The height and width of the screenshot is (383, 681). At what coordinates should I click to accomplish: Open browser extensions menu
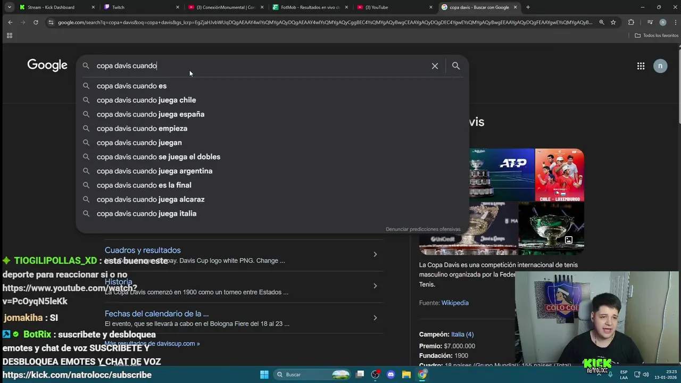[631, 22]
